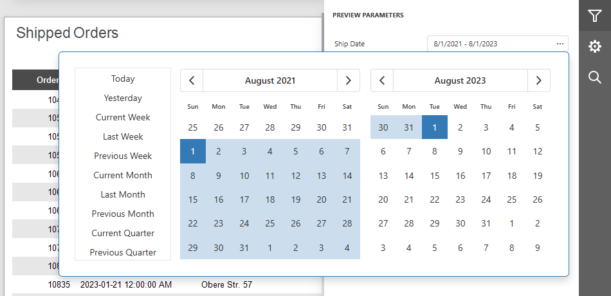Image resolution: width=611 pixels, height=296 pixels.
Task: Pick August 27 in the 2021 calendar
Action: point(322,223)
